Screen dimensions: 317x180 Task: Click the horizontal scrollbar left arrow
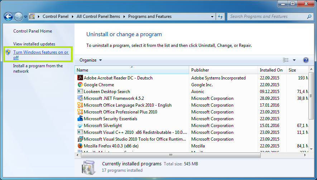tap(78, 155)
